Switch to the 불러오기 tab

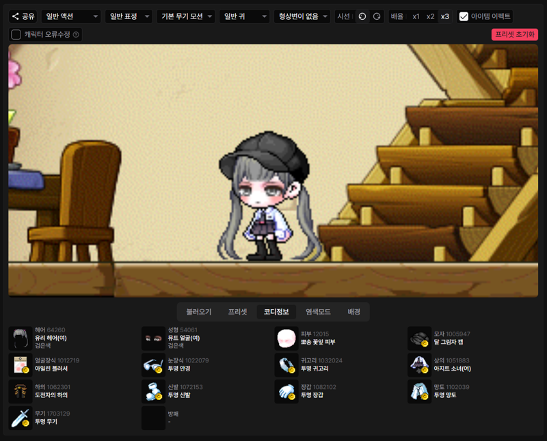[x=199, y=312]
